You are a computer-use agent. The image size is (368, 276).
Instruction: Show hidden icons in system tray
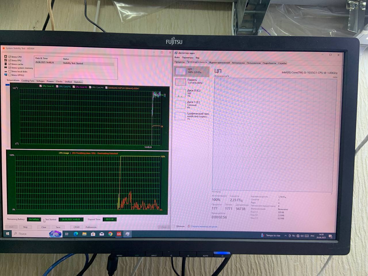tap(285, 236)
